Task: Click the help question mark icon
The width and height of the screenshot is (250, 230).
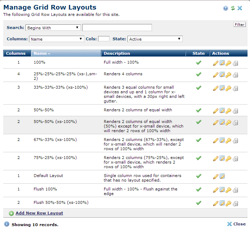Action: [226, 8]
